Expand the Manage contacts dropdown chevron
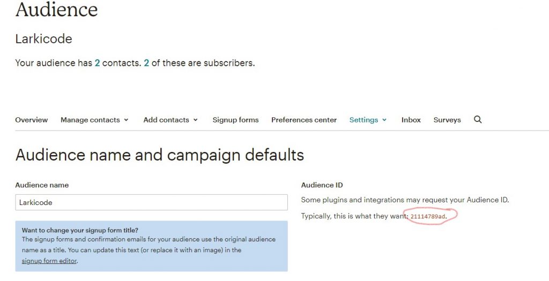 [126, 120]
